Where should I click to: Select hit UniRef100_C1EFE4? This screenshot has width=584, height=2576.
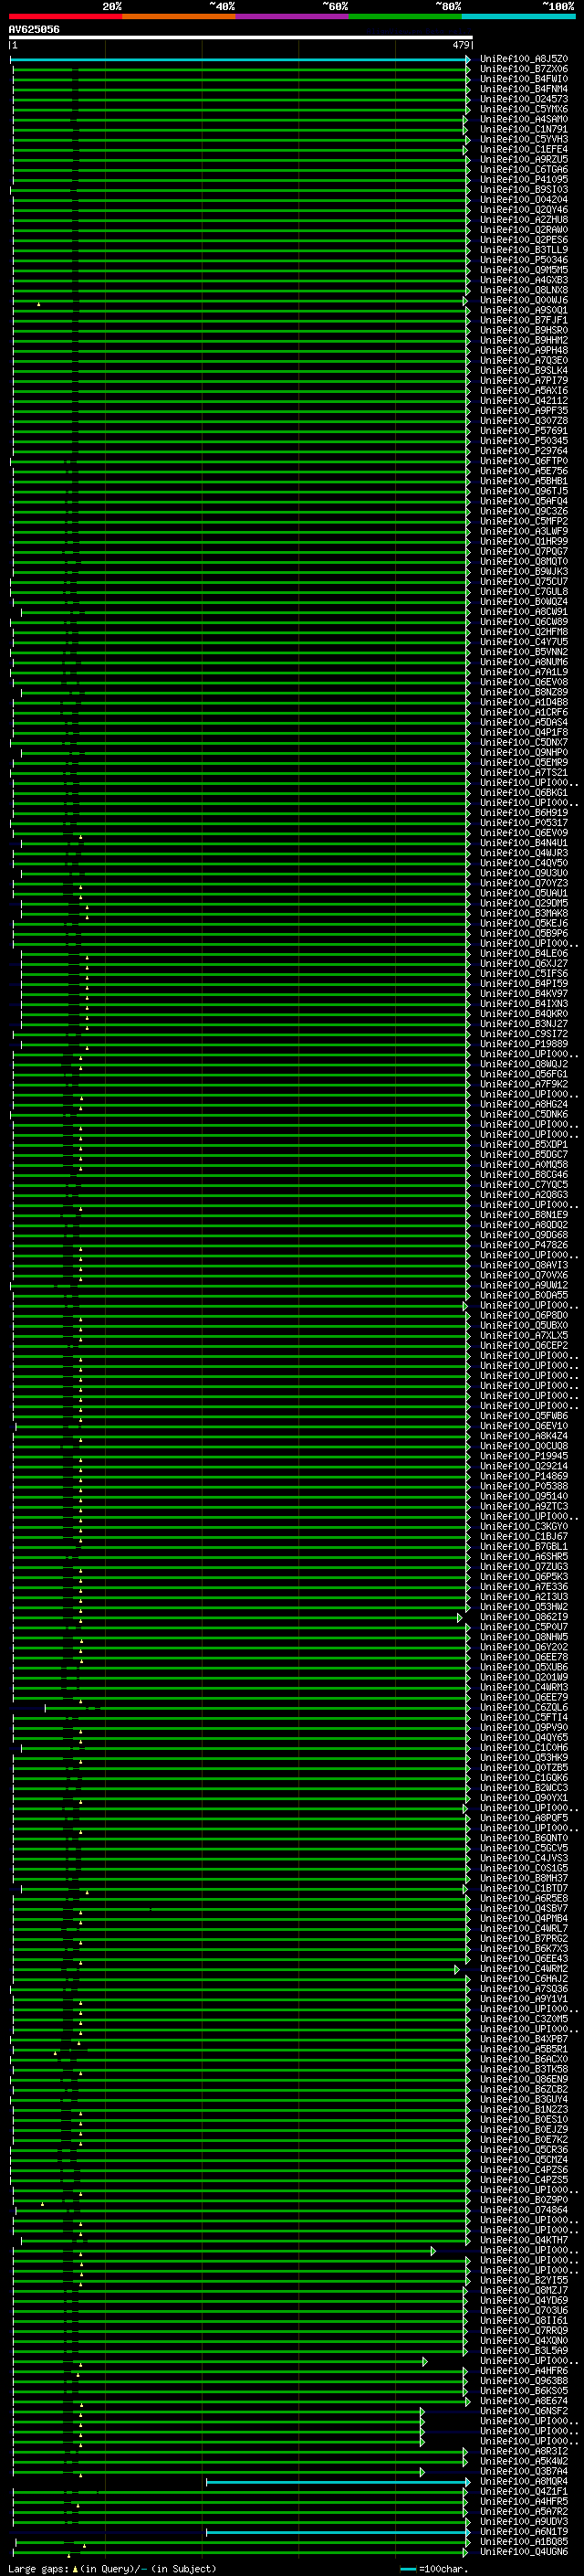524,149
